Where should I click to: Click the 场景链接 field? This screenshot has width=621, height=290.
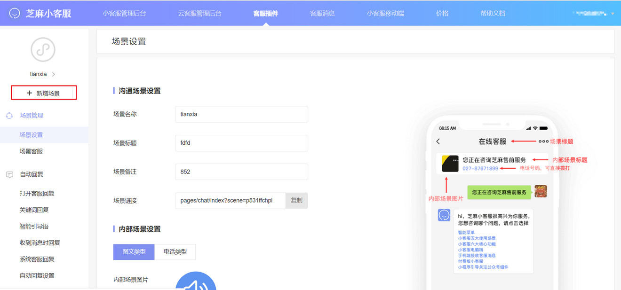click(231, 200)
